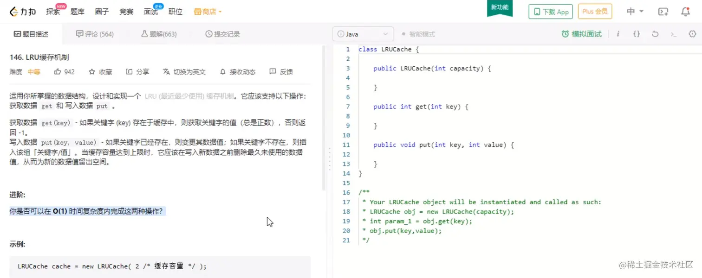Click the thumbs-up 942 like icon
The height and width of the screenshot is (278, 702).
tap(65, 72)
